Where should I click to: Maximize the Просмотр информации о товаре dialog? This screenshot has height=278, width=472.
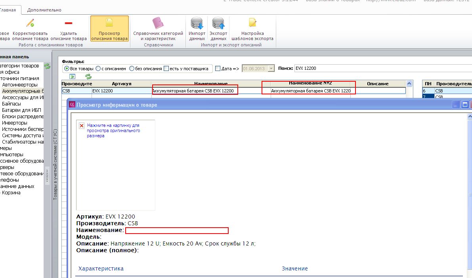pos(465,105)
